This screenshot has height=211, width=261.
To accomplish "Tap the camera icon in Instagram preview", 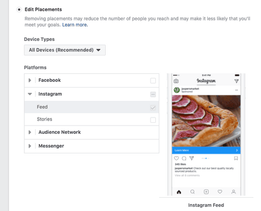I will point(176,81).
